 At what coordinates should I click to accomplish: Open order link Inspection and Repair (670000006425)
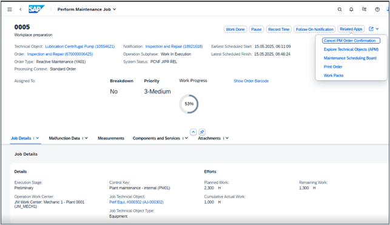coord(60,54)
